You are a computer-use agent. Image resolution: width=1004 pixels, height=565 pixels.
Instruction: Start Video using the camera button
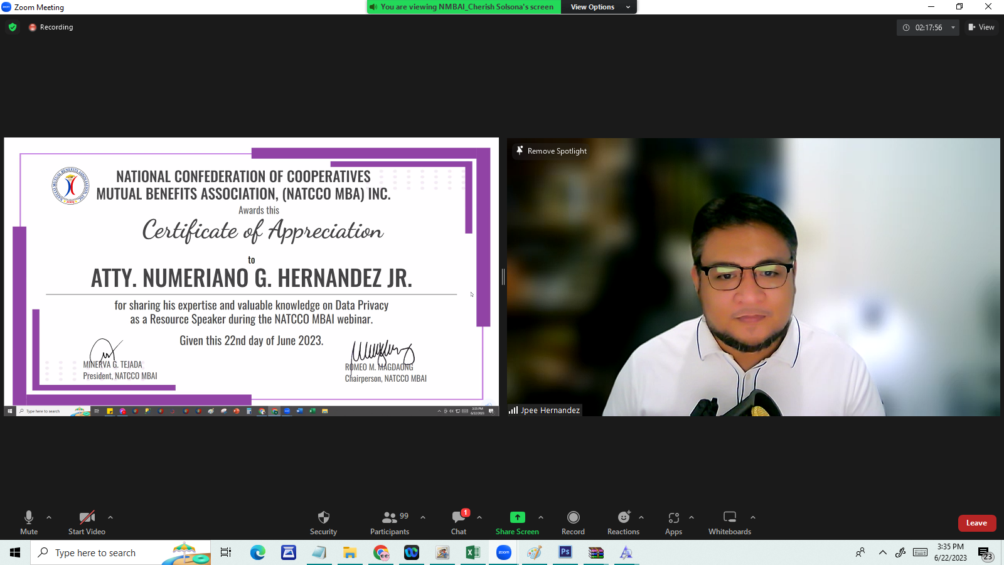click(x=87, y=522)
